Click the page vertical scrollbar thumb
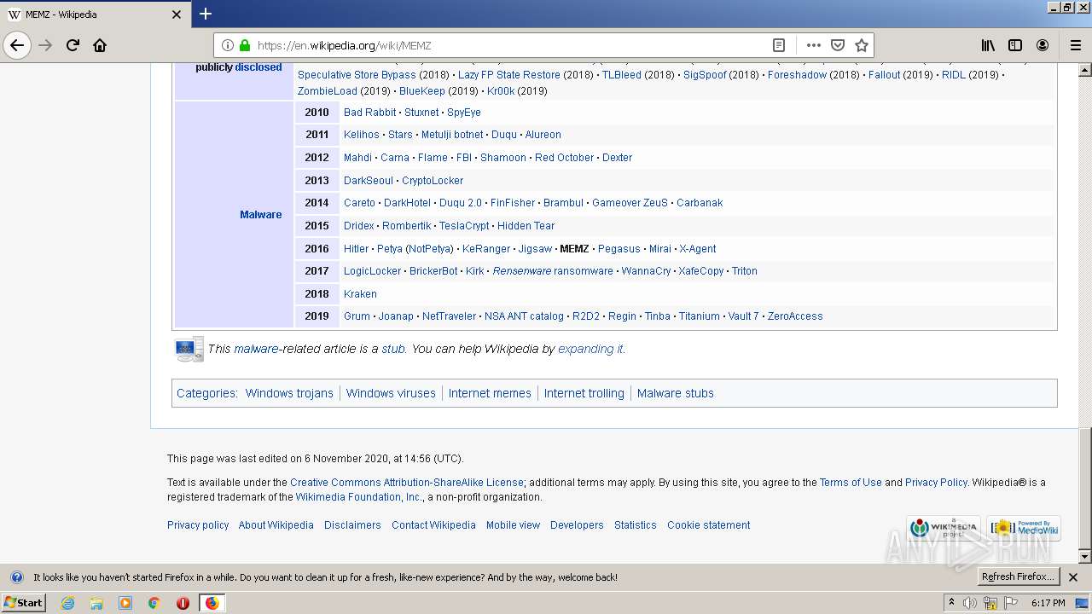This screenshot has width=1092, height=614. click(x=1085, y=489)
